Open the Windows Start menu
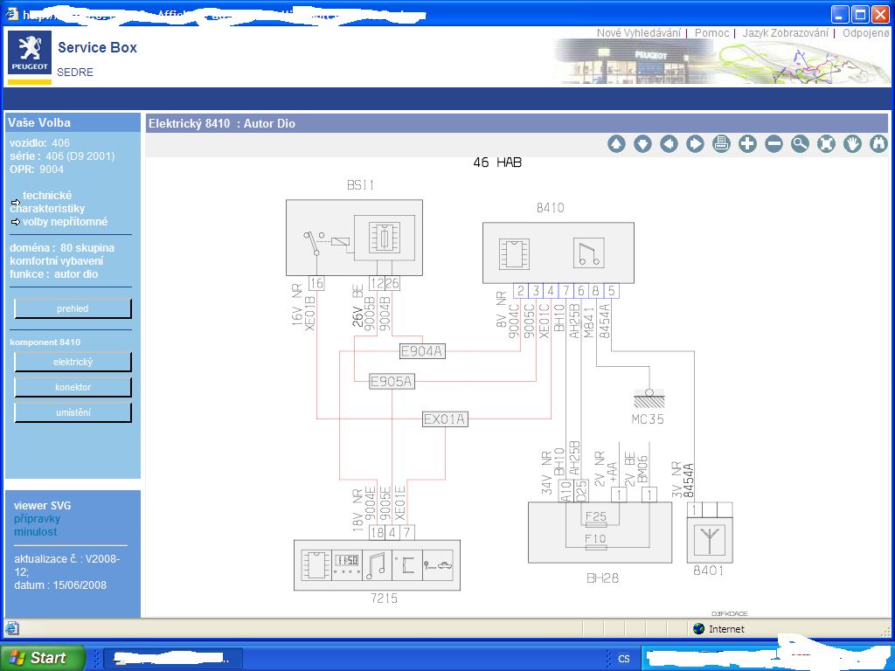This screenshot has height=671, width=895. [42, 658]
